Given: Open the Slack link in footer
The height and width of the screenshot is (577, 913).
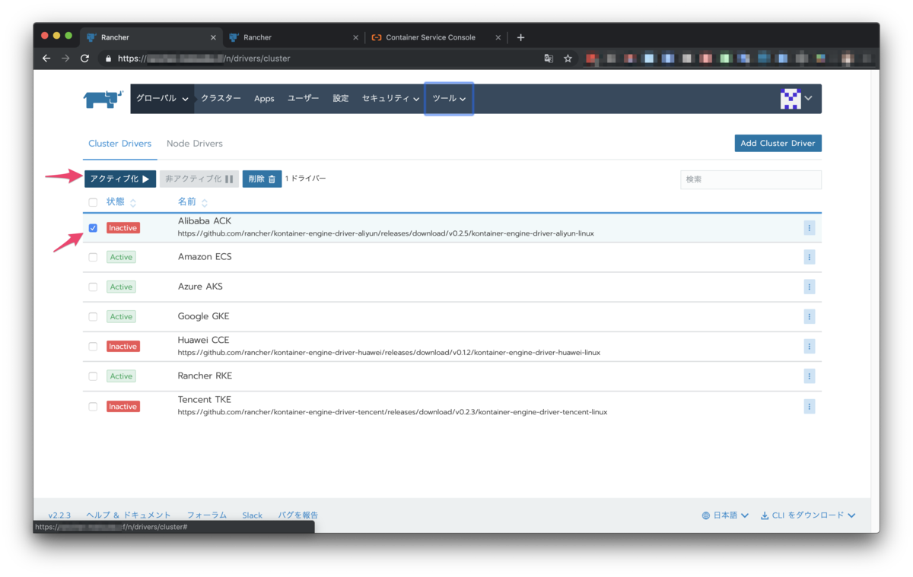Looking at the screenshot, I should [x=252, y=515].
